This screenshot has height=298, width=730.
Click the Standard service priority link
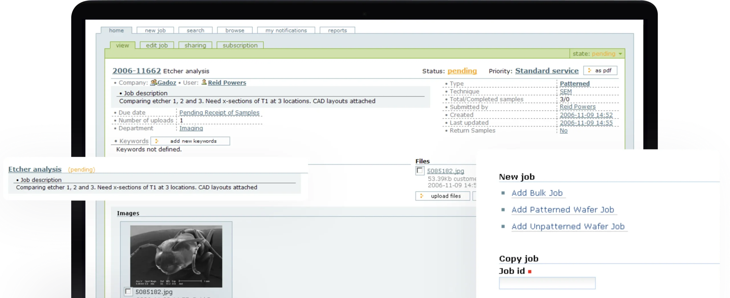pyautogui.click(x=547, y=71)
